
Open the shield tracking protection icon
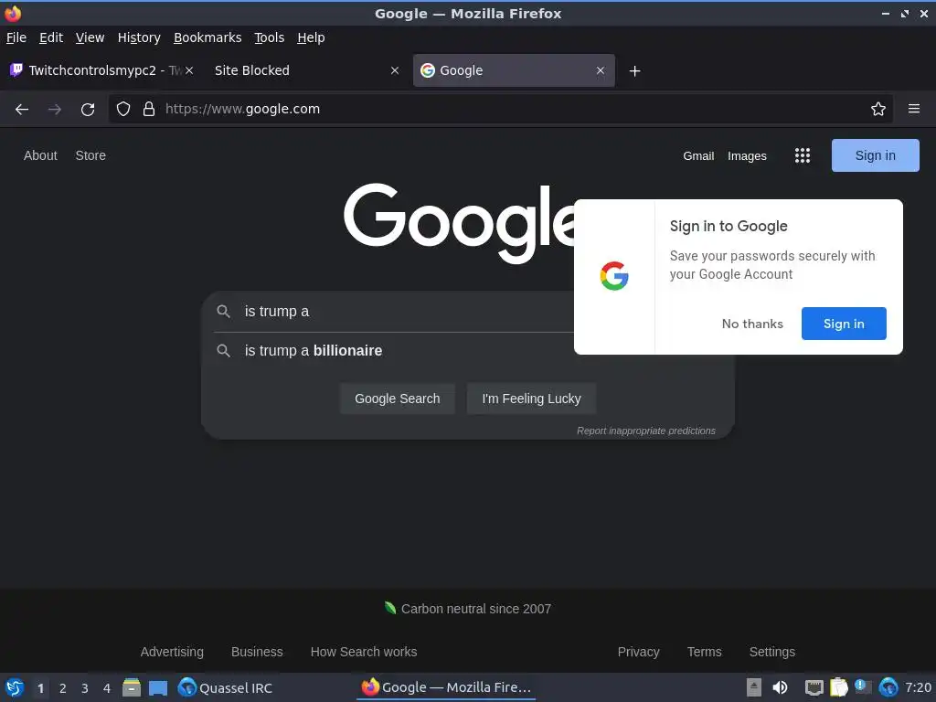123,109
